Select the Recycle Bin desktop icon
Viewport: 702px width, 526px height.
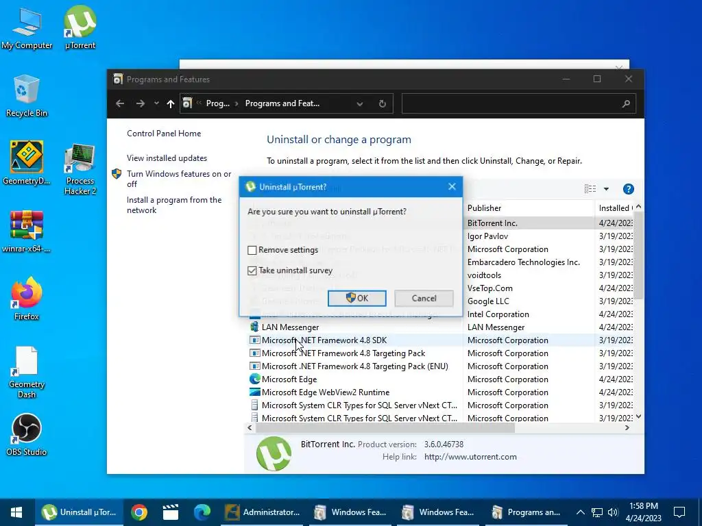(27, 96)
